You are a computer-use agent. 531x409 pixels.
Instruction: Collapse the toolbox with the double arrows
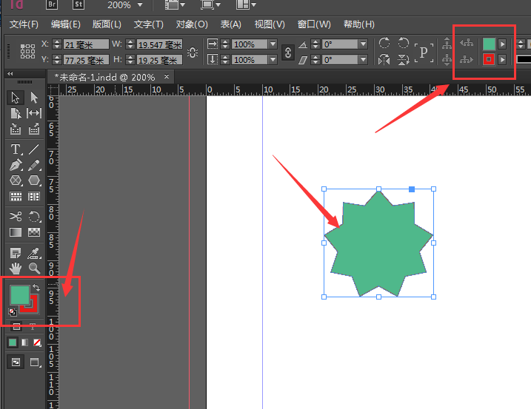pos(10,73)
